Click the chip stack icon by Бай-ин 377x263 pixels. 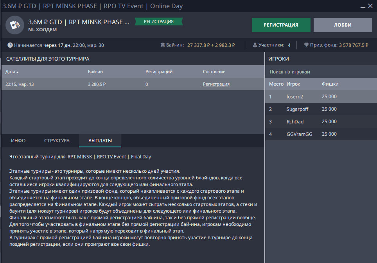tap(163, 45)
